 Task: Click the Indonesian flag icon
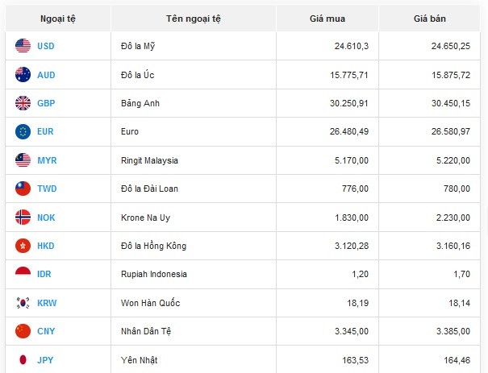tap(23, 274)
